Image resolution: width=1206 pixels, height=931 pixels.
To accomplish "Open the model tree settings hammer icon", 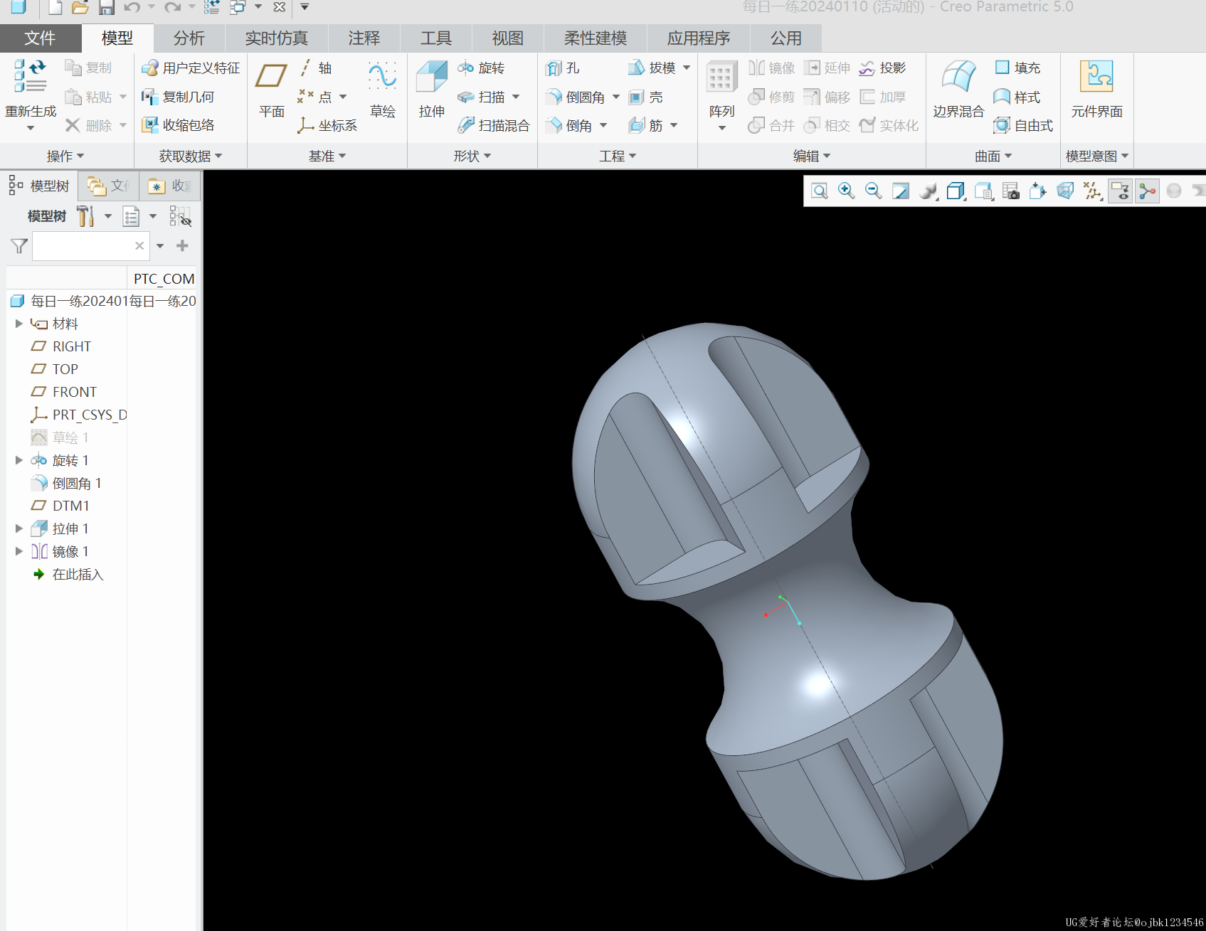I will coord(85,216).
